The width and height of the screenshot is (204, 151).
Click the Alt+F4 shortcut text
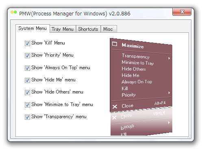(160, 103)
